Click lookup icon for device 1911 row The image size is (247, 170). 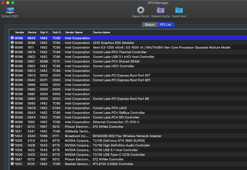tap(12, 47)
